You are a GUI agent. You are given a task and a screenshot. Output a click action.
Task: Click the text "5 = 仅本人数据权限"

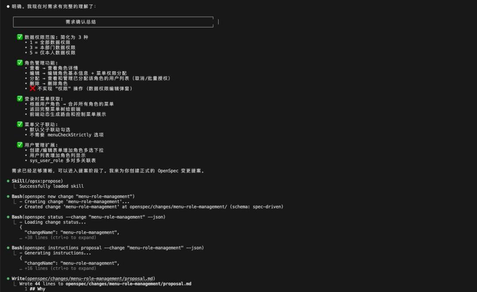point(52,53)
